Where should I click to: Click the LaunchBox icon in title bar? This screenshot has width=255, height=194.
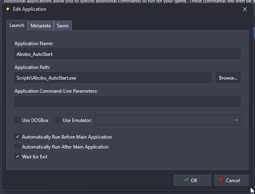8,9
